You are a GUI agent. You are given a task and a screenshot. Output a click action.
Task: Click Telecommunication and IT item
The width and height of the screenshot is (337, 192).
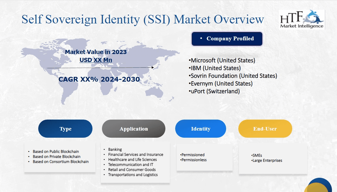(x=131, y=165)
